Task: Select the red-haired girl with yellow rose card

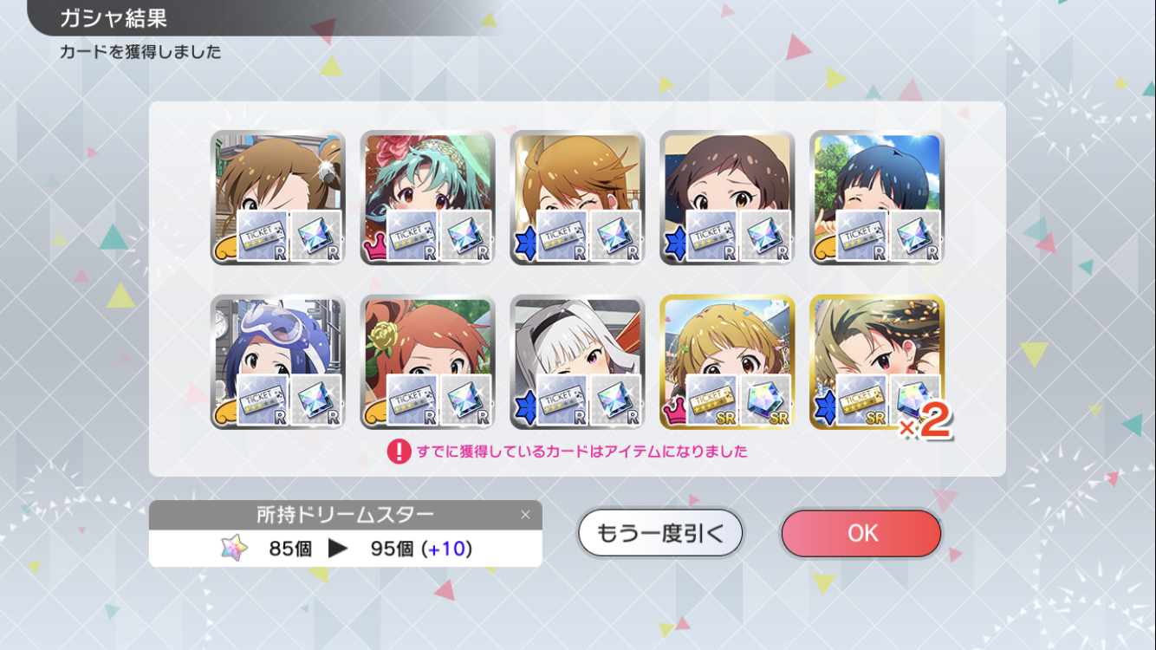Action: (427, 362)
